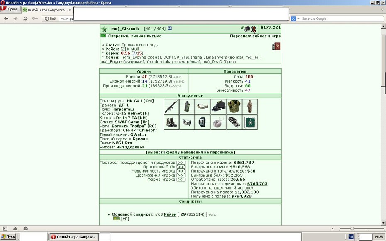Open the $765,703 terminal cash link
The image size is (386, 241).
(x=257, y=184)
